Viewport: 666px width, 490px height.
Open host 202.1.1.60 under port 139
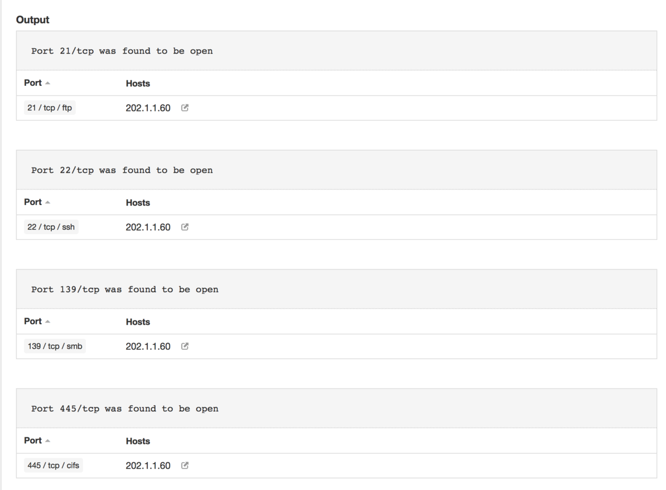pyautogui.click(x=148, y=346)
